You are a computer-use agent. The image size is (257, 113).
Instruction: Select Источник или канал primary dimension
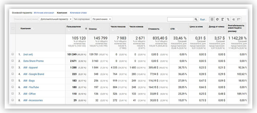(44, 13)
